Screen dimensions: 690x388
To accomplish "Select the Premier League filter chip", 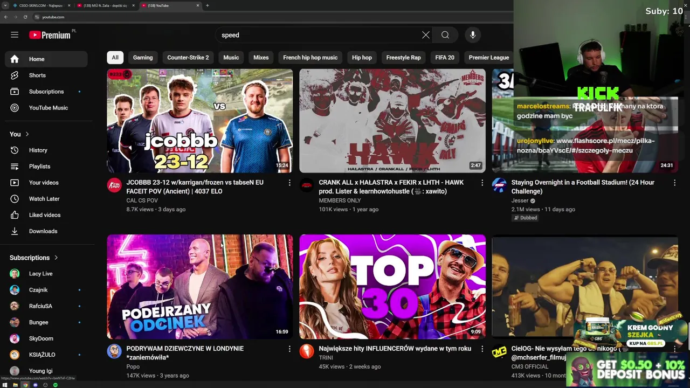I will [x=489, y=58].
